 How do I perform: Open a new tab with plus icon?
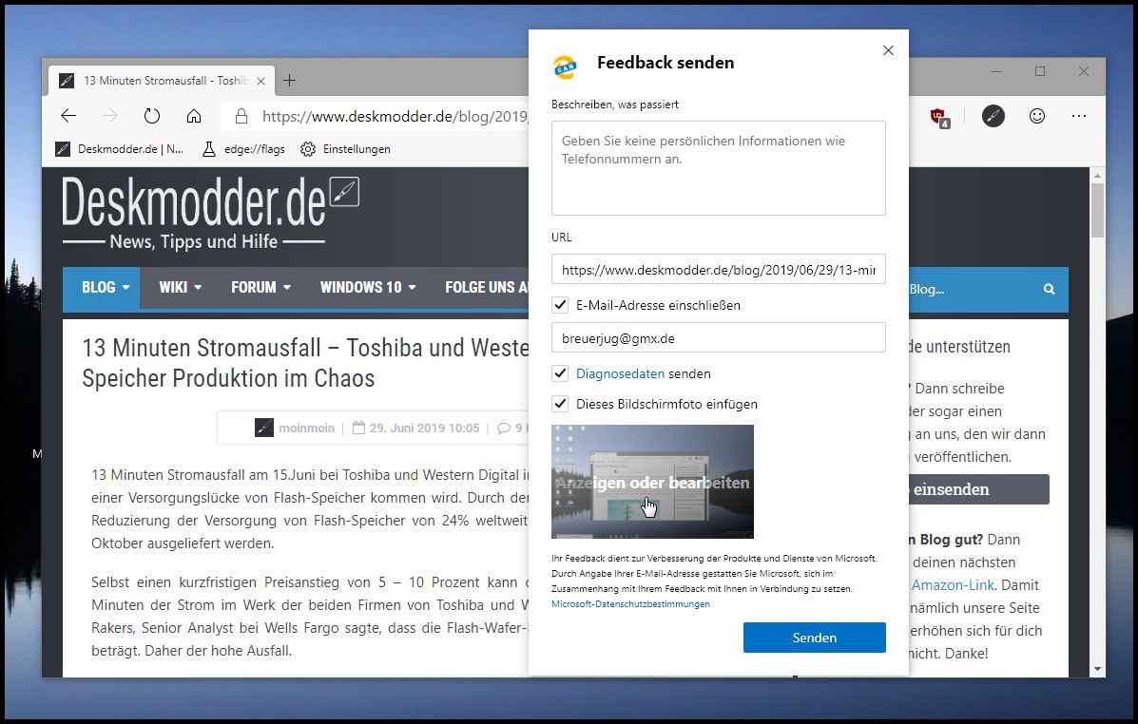pos(289,81)
